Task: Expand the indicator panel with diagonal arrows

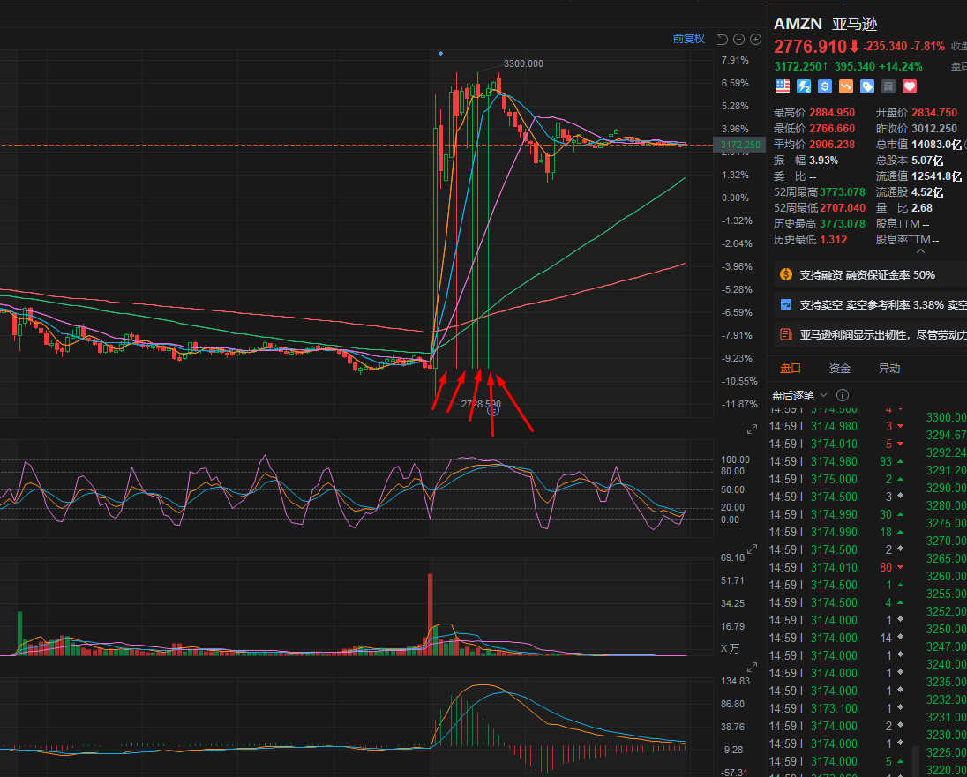Action: (x=752, y=430)
